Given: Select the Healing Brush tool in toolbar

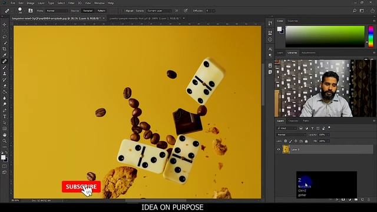Looking at the screenshot, I should coord(4,61).
